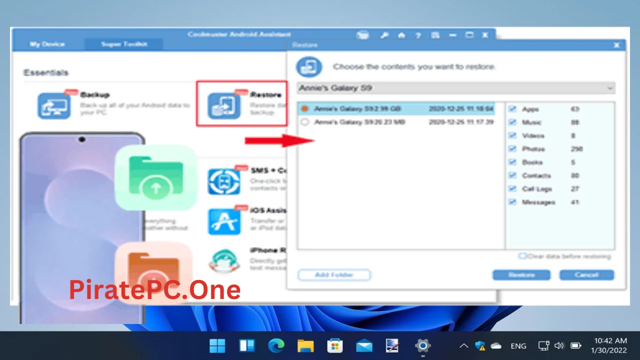Viewport: 640px width, 360px height.
Task: Click the orange folder icon
Action: pos(153,273)
